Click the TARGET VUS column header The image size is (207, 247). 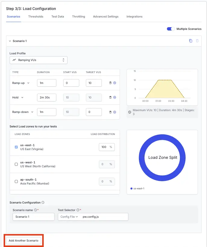pos(93,72)
